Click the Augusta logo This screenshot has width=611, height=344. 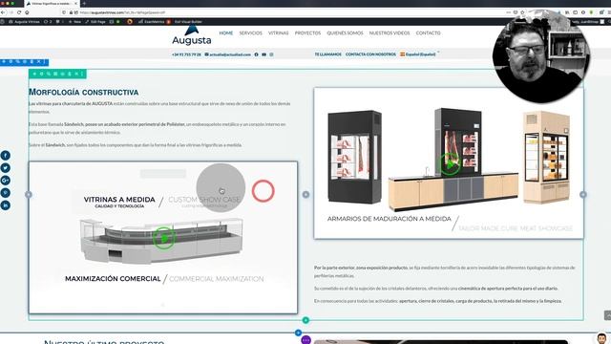(x=192, y=35)
